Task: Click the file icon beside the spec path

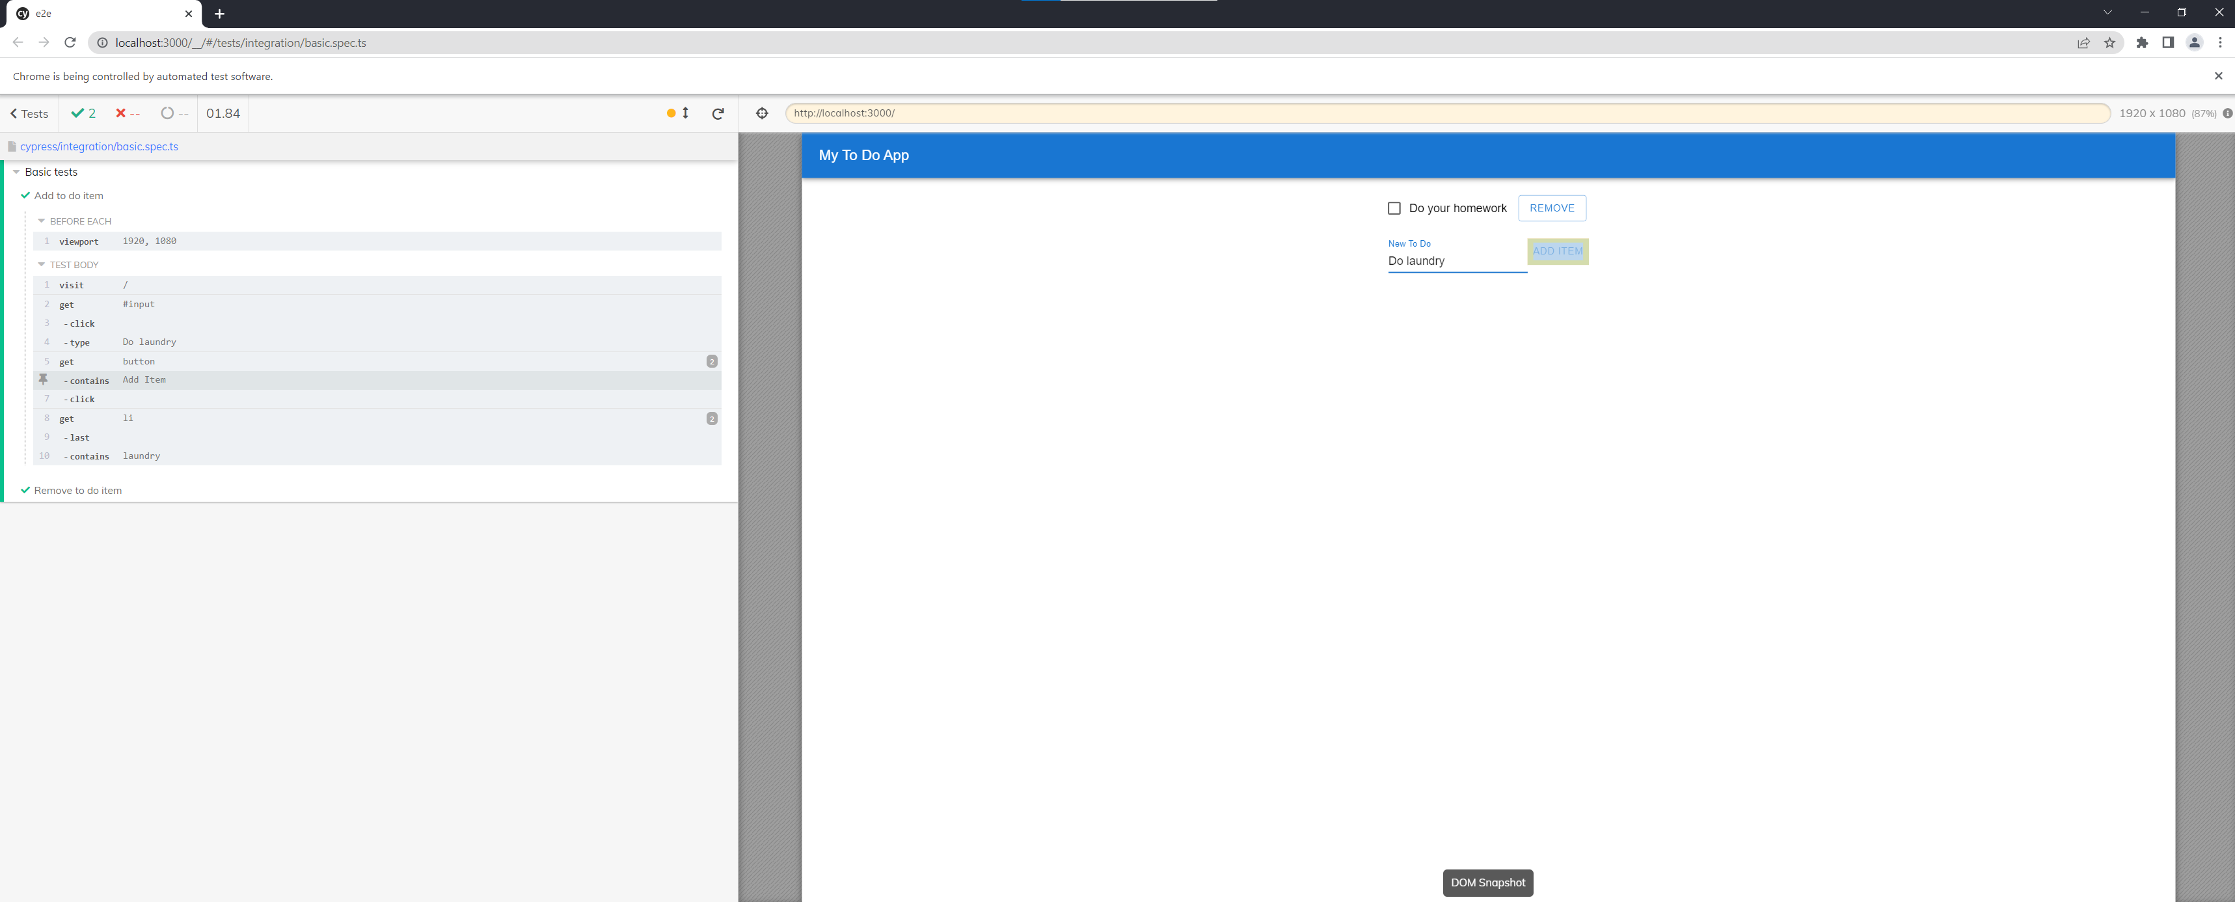Action: tap(12, 146)
